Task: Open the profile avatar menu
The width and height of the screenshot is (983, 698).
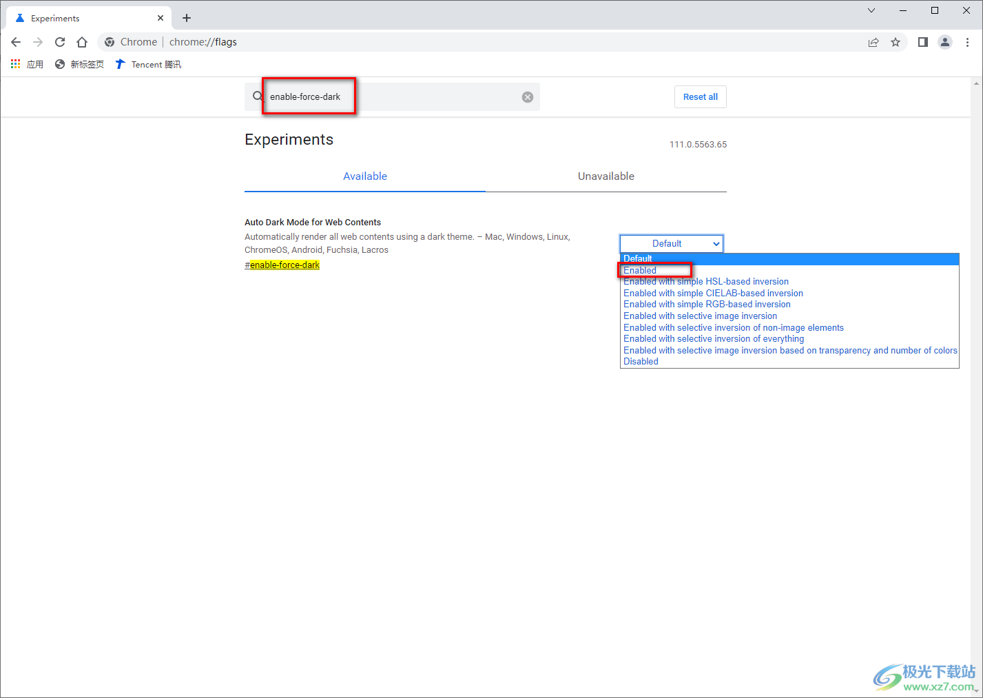Action: 945,42
